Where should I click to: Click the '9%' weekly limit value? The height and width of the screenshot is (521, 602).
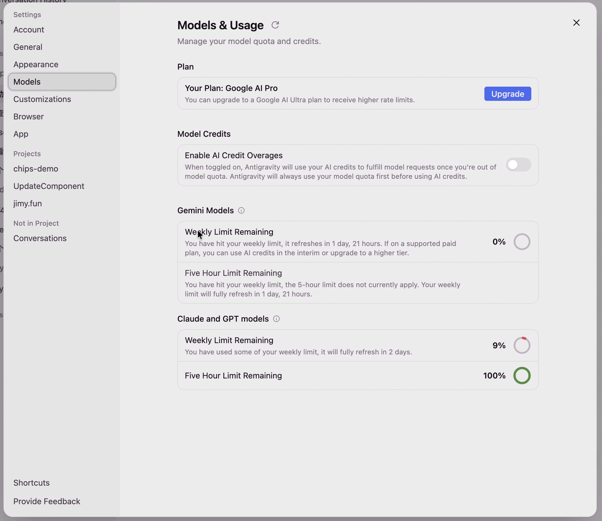pos(499,345)
